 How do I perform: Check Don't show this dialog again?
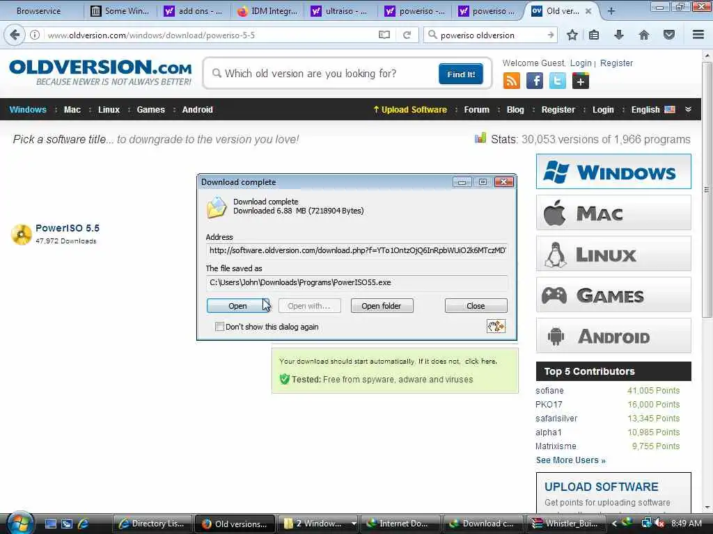[x=219, y=327]
